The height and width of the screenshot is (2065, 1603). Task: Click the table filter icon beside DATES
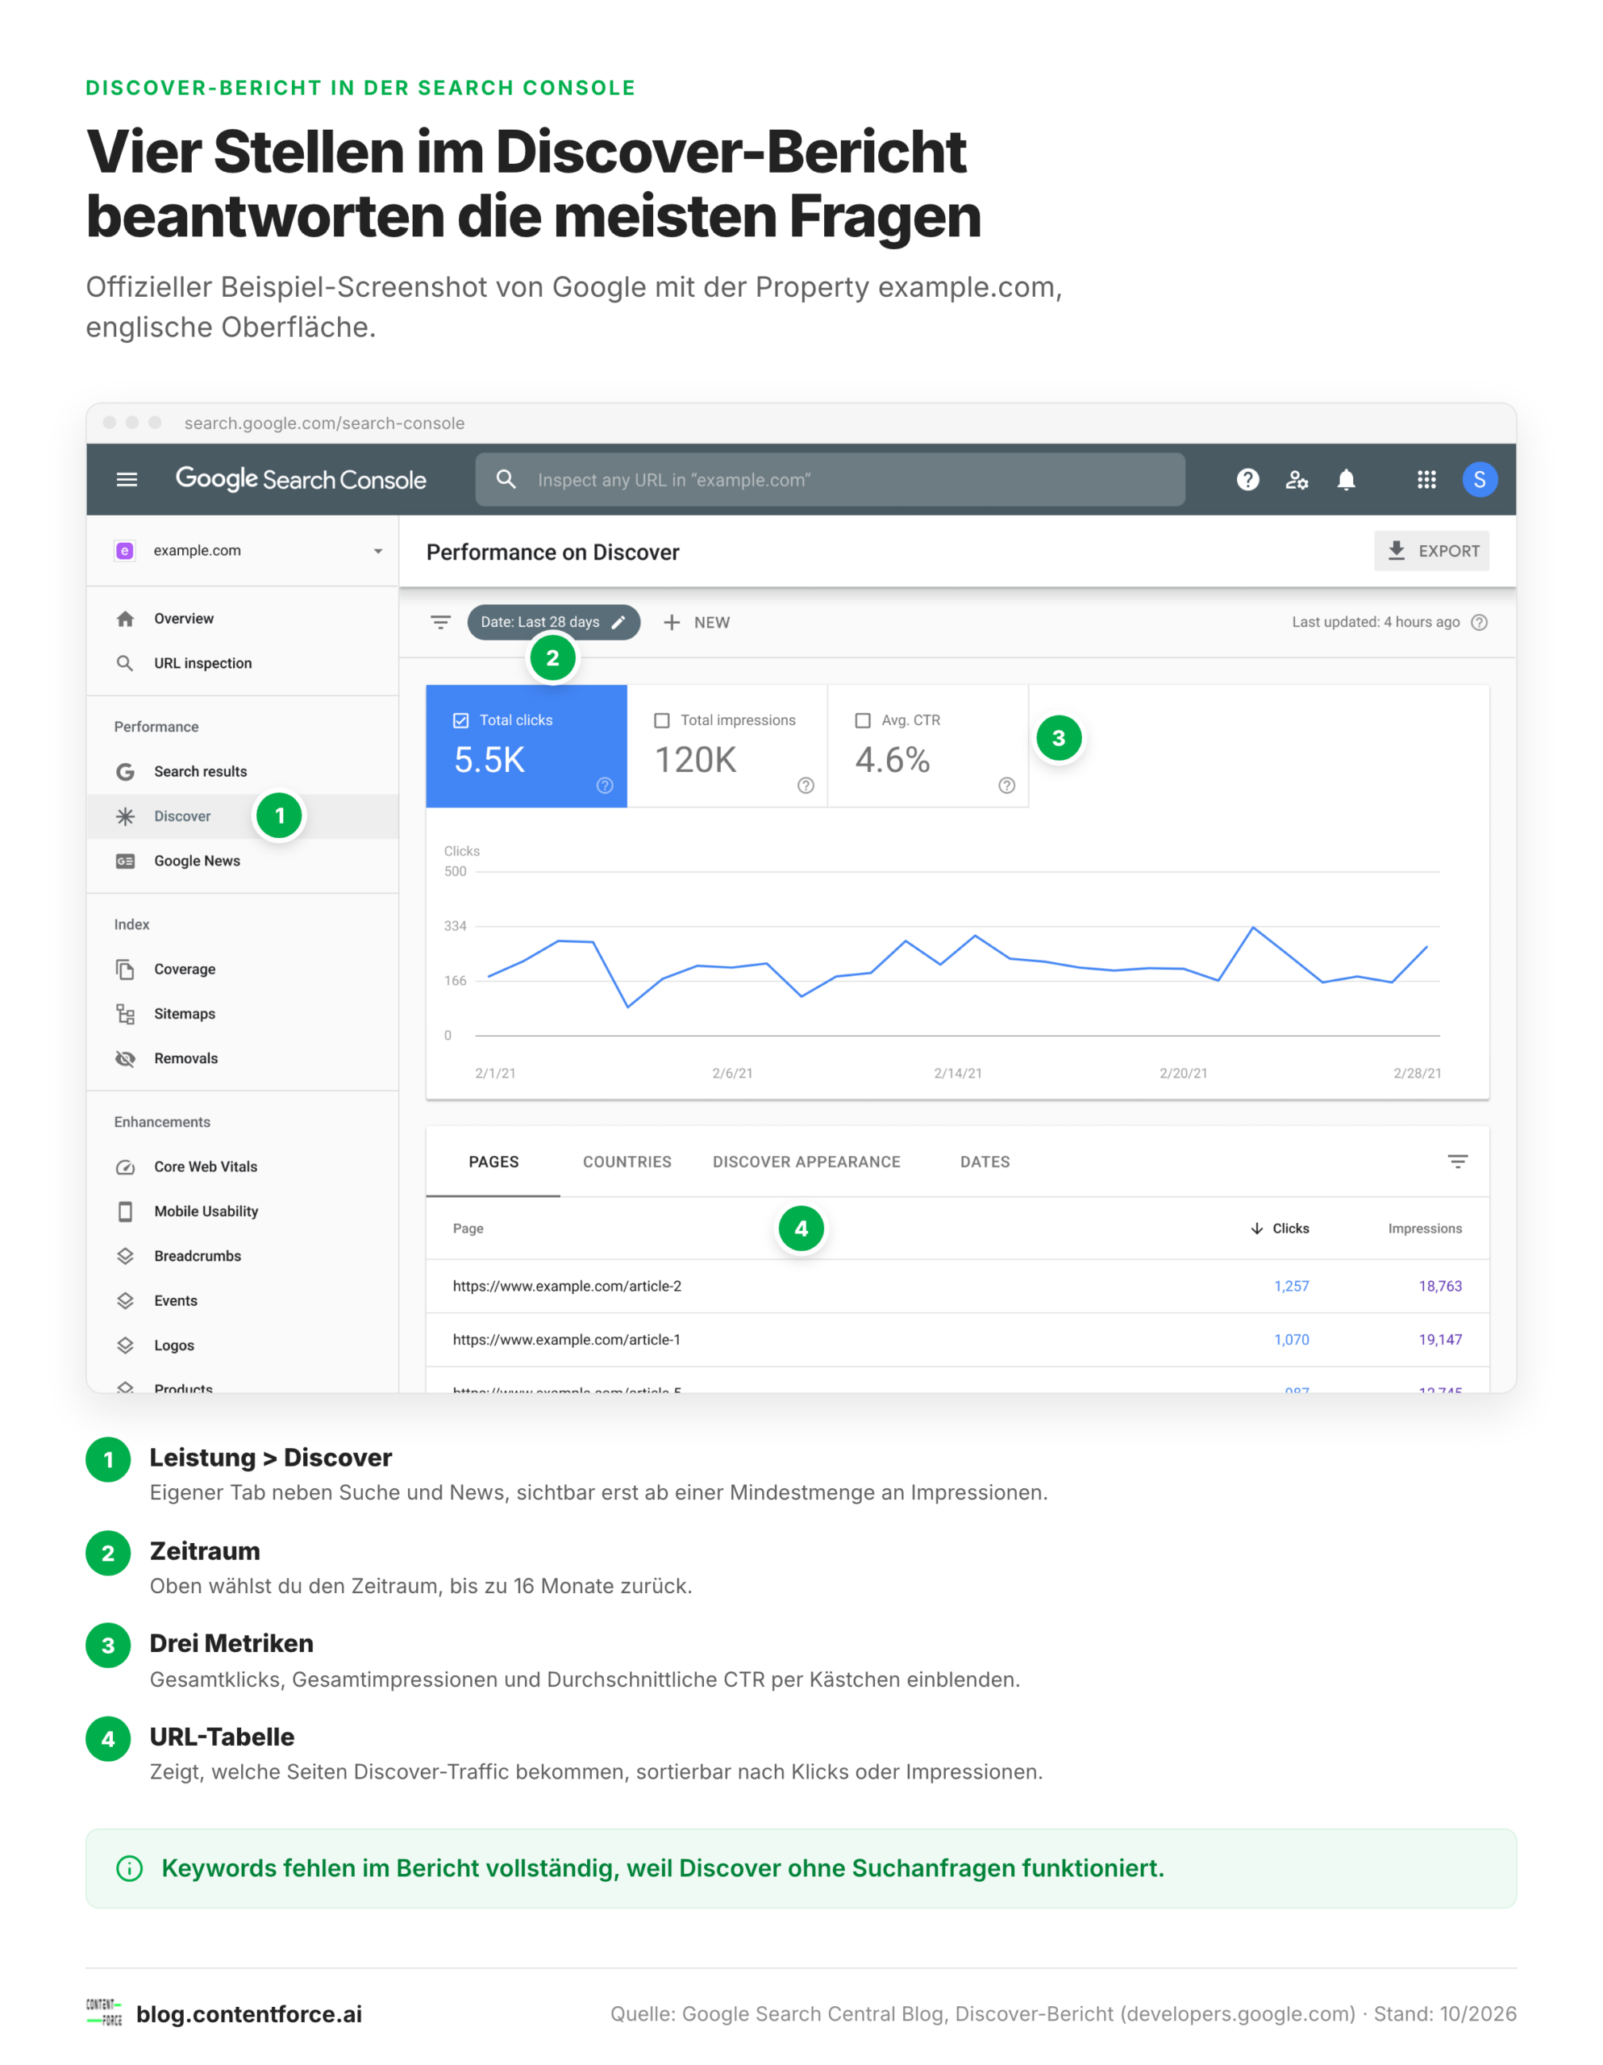click(x=1457, y=1161)
